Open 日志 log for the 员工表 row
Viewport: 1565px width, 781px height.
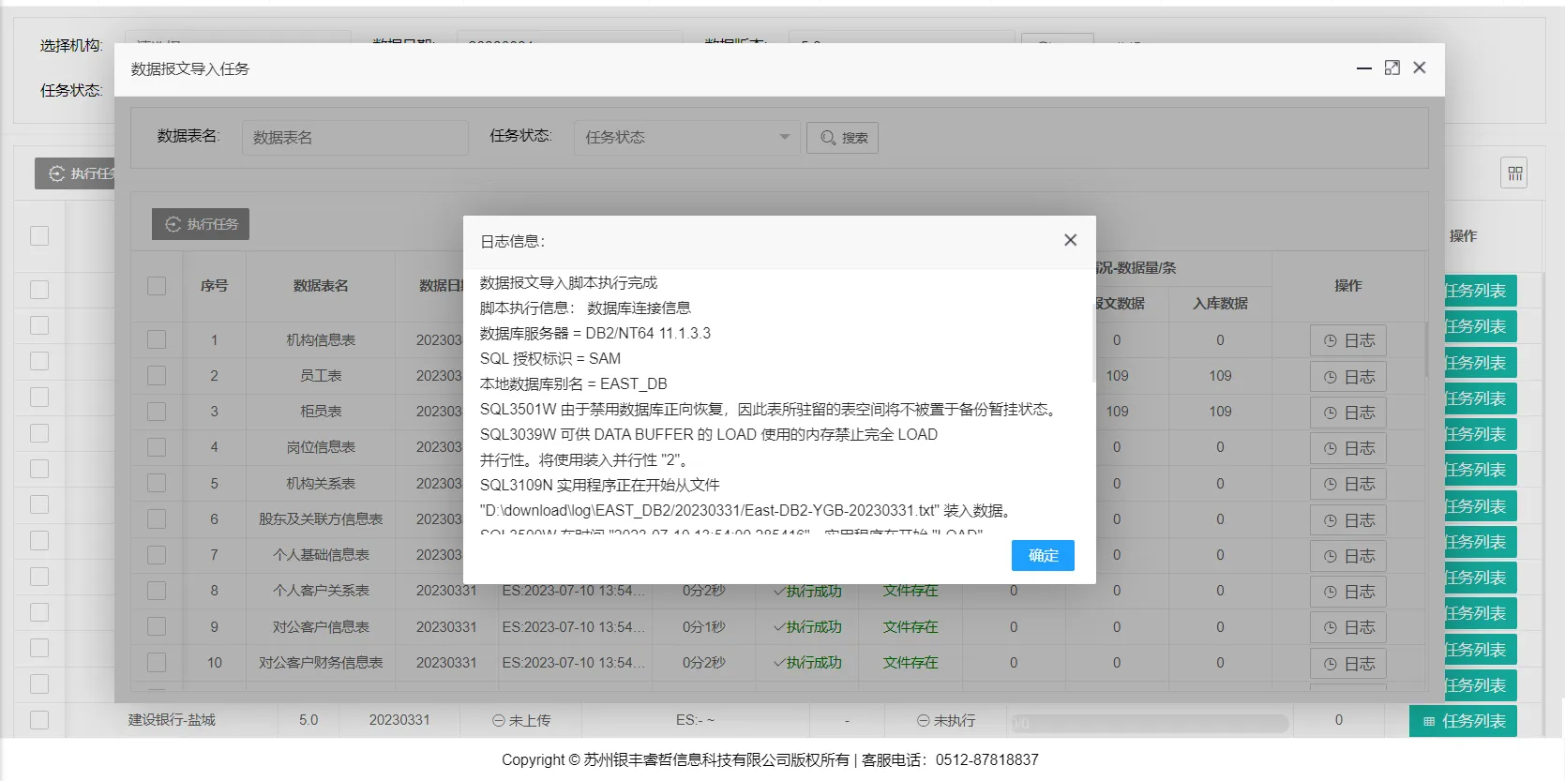point(1347,377)
